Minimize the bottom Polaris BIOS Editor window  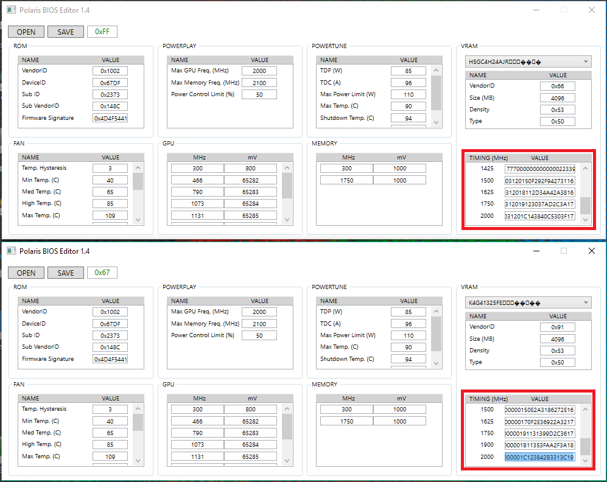click(x=536, y=251)
